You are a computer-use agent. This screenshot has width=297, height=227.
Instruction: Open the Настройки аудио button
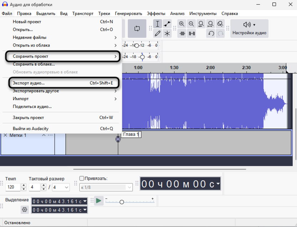pos(249,29)
